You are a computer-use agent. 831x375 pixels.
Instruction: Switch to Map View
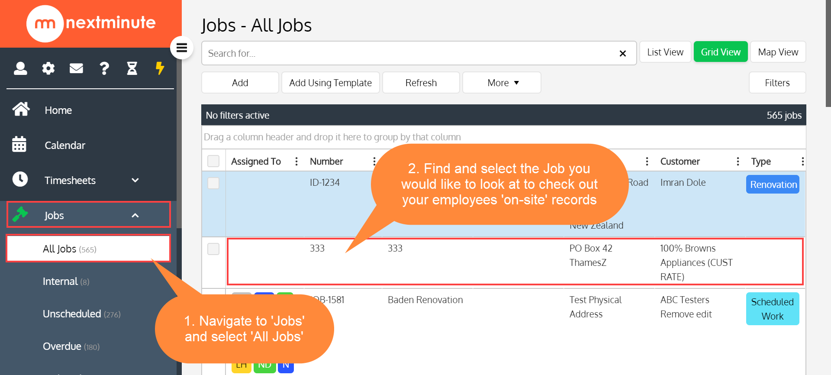tap(778, 52)
